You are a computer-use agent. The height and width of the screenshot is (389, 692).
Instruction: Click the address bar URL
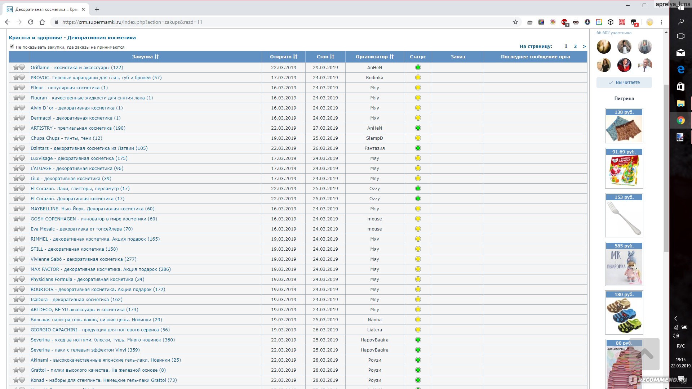tap(132, 22)
